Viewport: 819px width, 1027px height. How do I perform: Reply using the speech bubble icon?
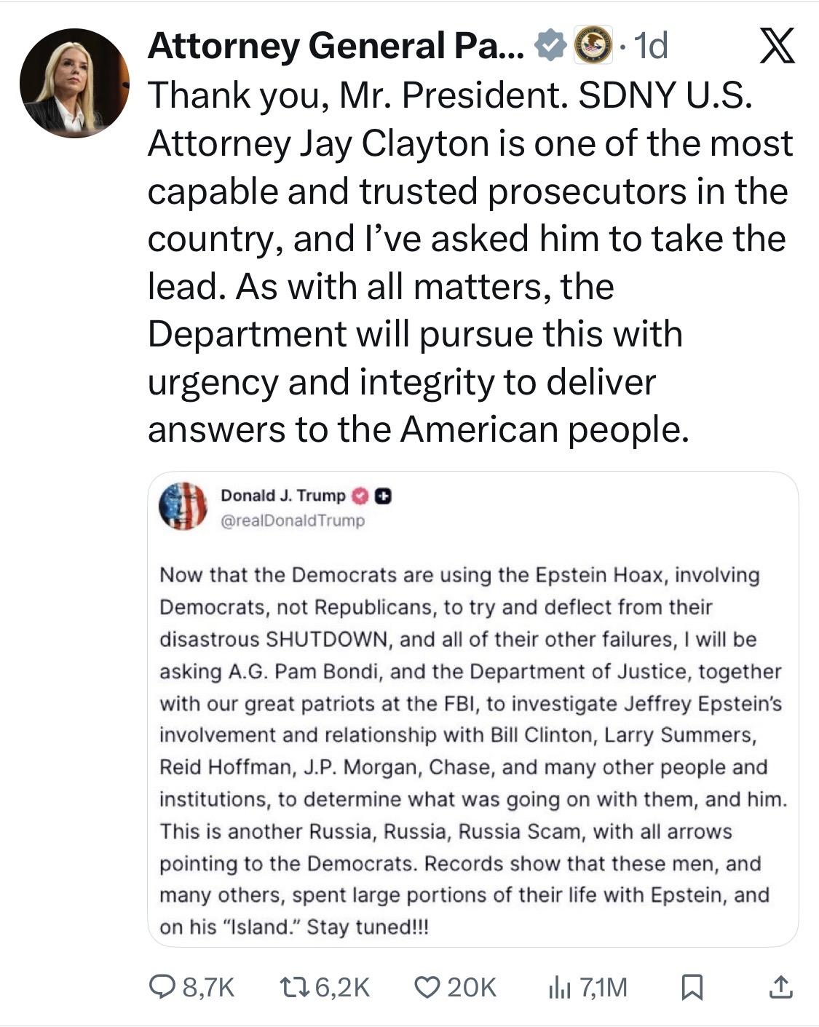pyautogui.click(x=161, y=987)
